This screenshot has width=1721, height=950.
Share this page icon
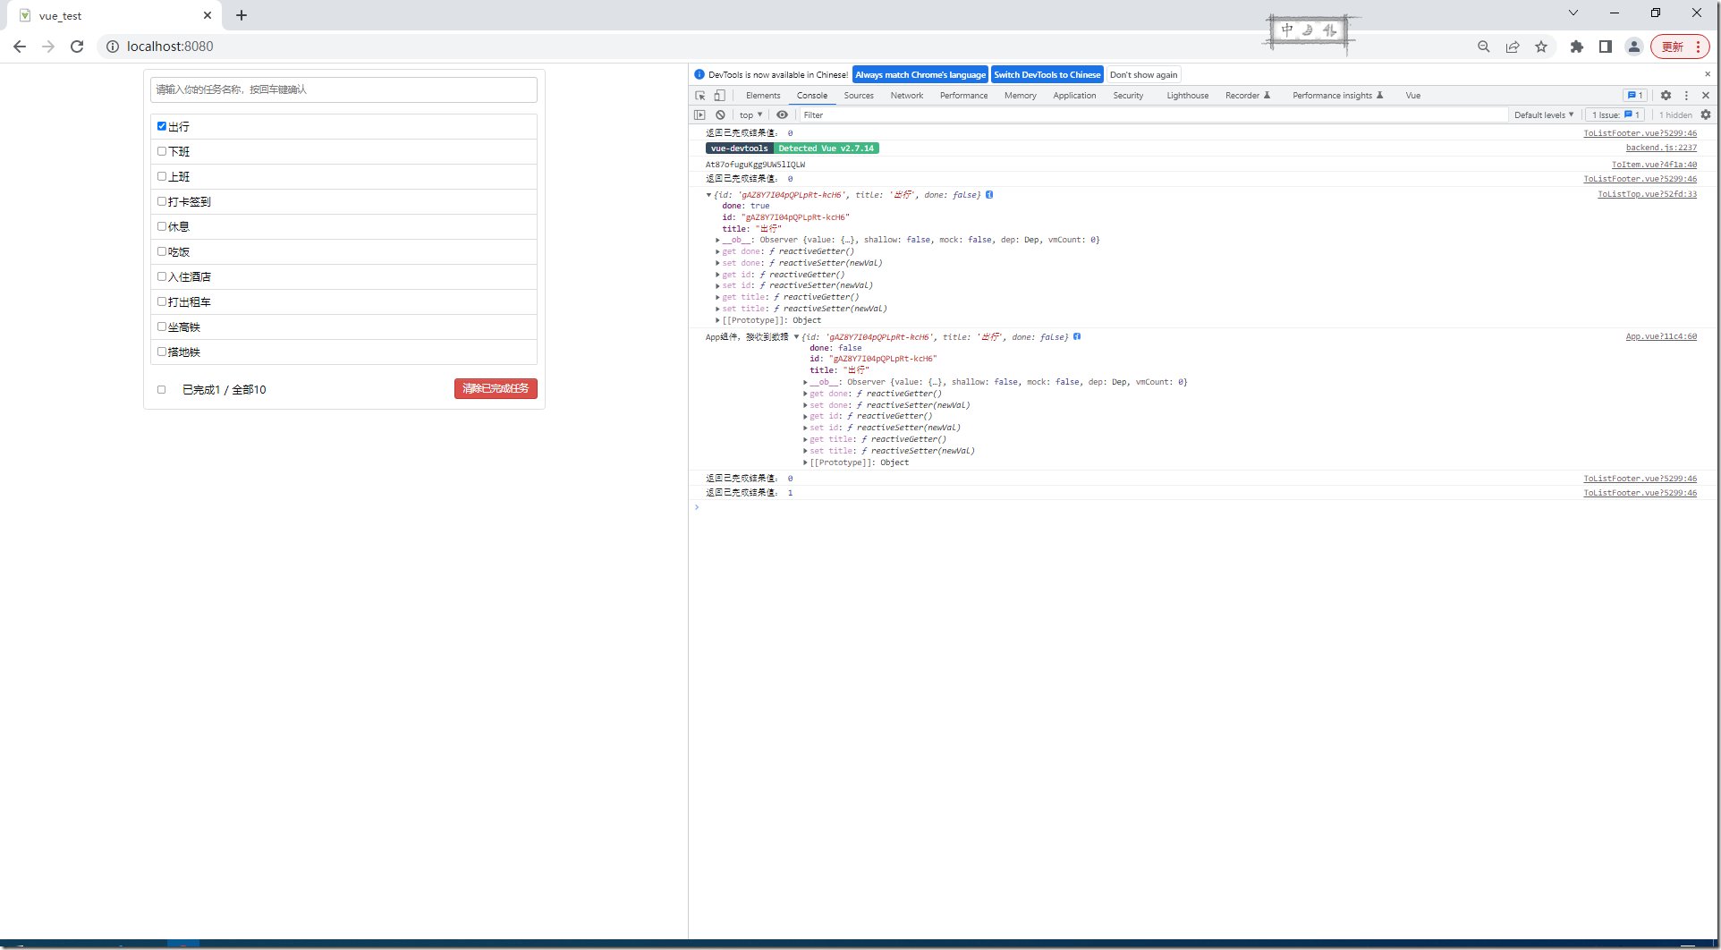point(1513,47)
